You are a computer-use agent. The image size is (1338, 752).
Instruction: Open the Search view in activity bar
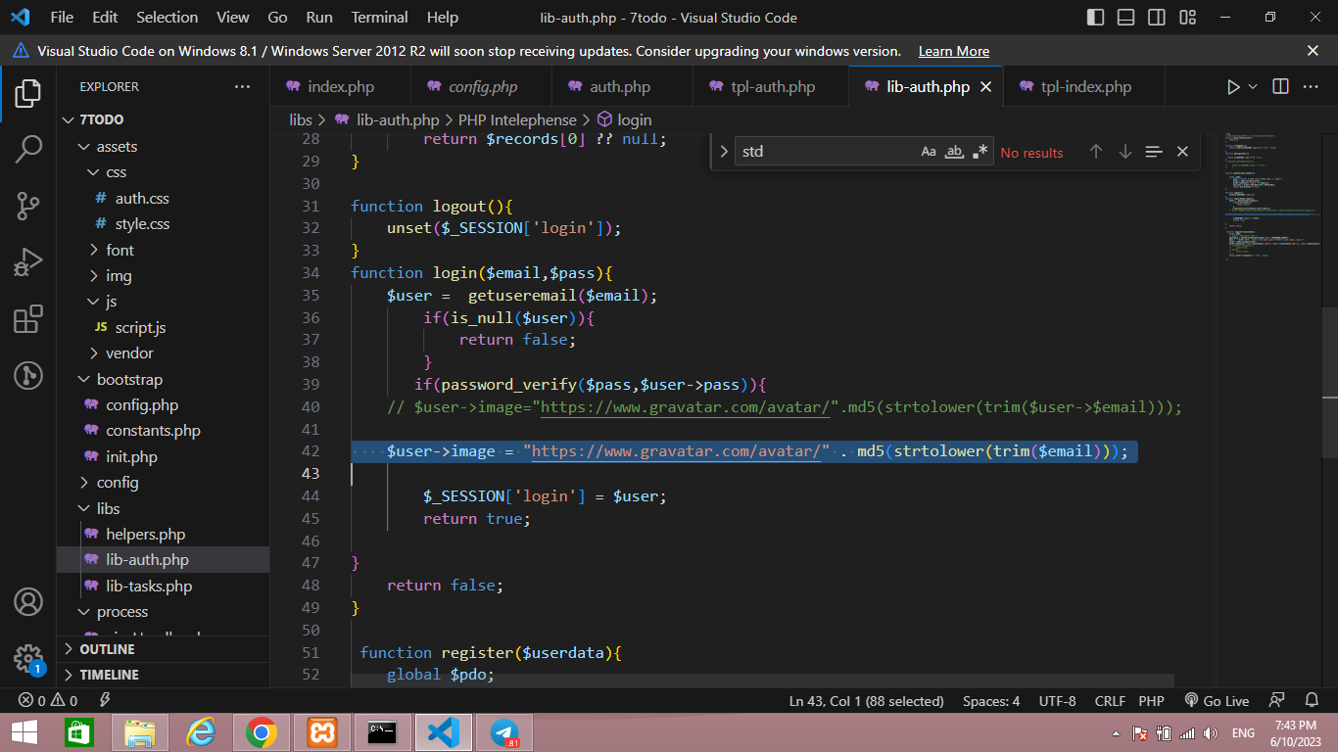pos(27,150)
